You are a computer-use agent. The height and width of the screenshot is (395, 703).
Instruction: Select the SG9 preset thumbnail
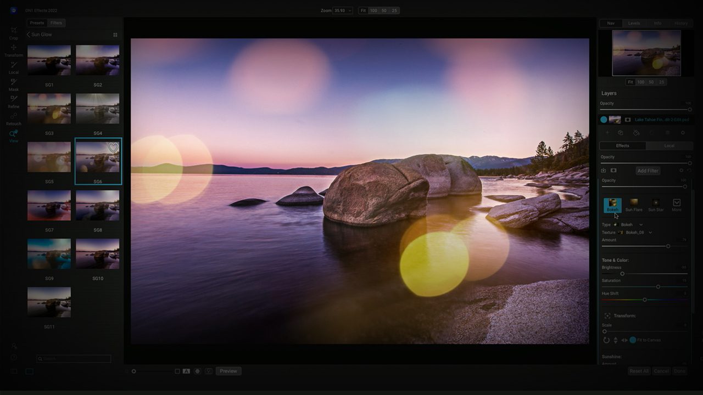[x=49, y=253]
